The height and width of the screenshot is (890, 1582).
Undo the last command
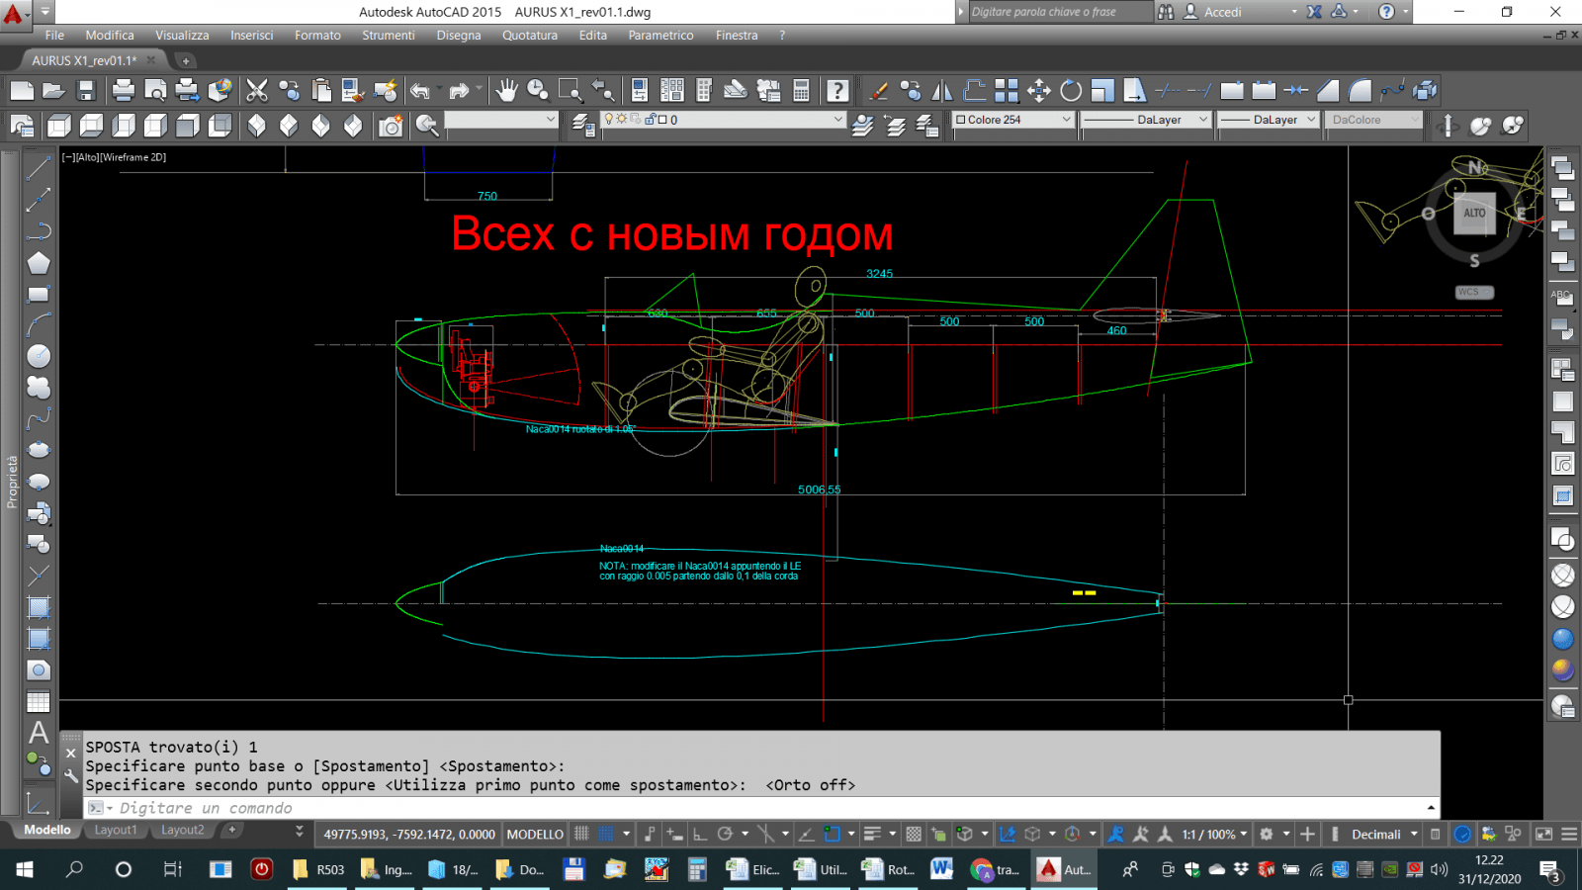(419, 89)
